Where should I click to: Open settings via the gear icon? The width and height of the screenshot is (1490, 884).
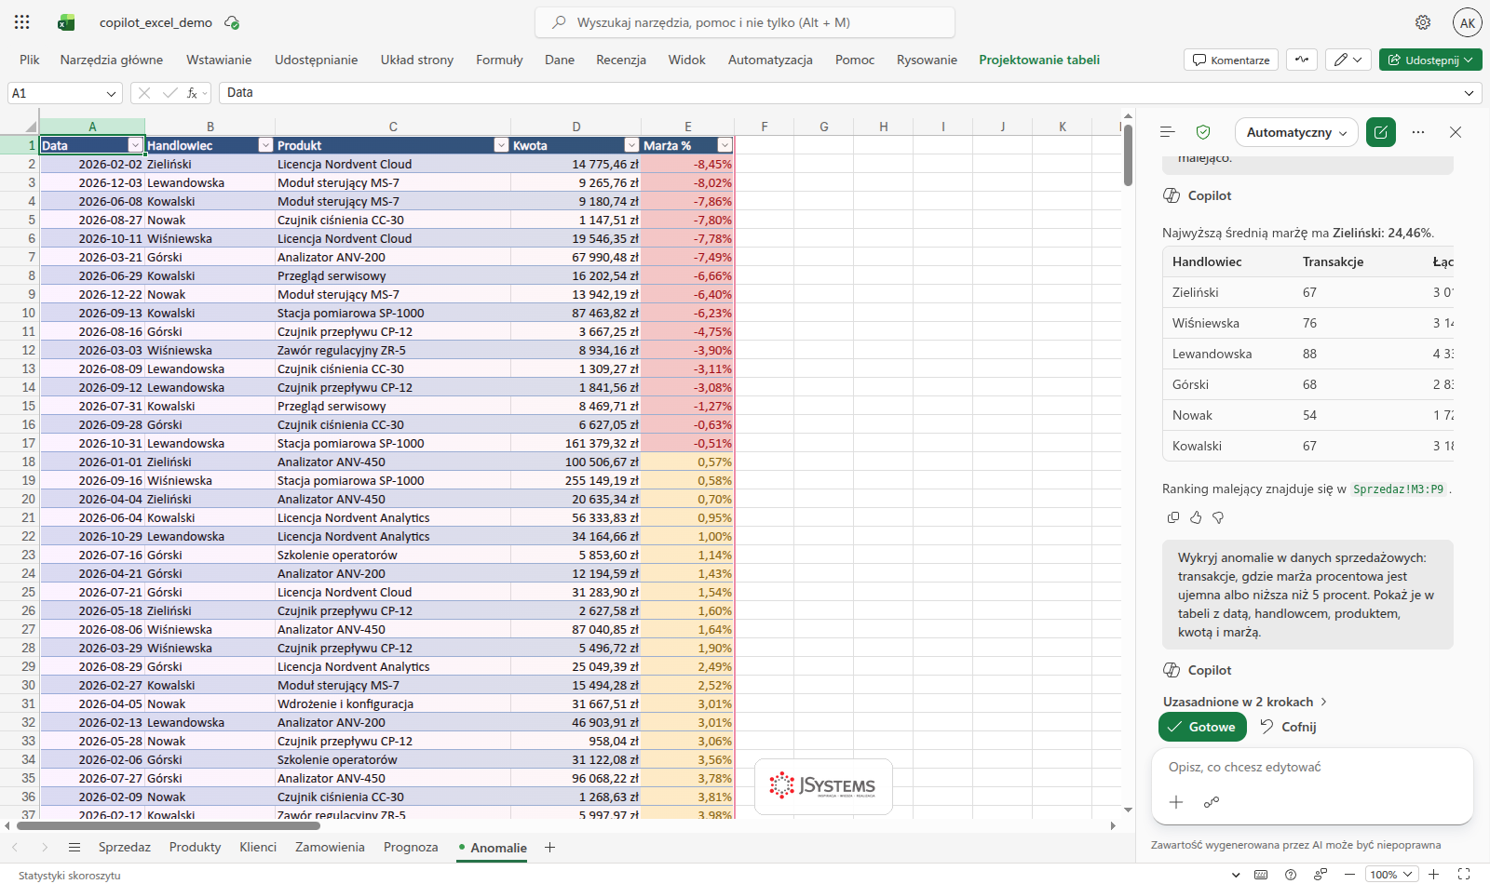pyautogui.click(x=1423, y=22)
